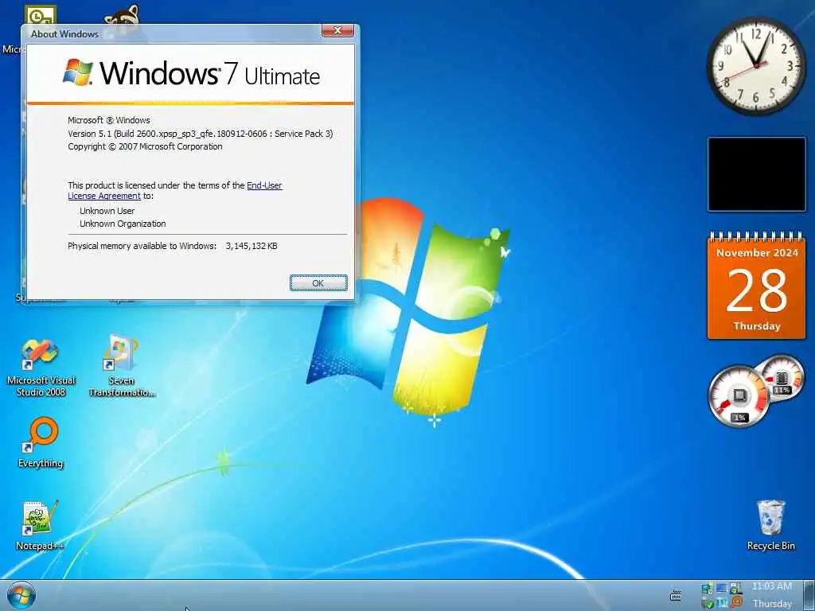Open the Everything search shortcut
The width and height of the screenshot is (815, 611).
click(41, 443)
